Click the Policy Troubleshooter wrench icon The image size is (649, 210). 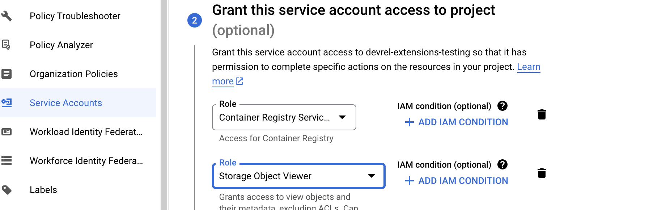[7, 16]
